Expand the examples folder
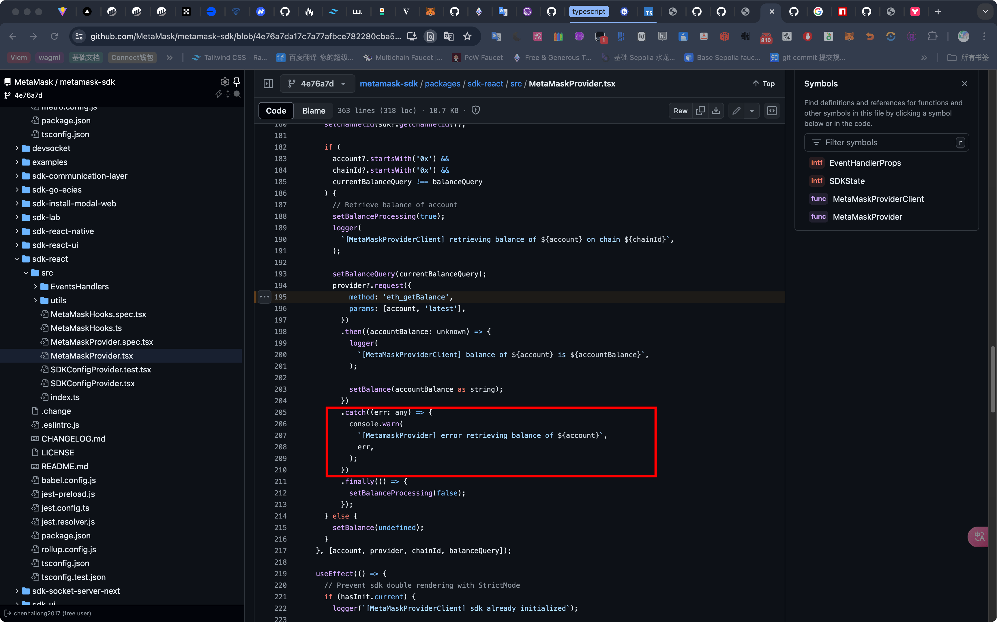This screenshot has width=997, height=622. [x=16, y=162]
